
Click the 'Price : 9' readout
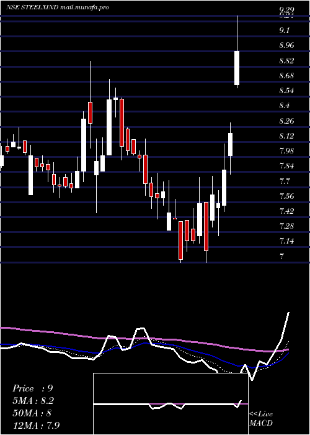33,388
